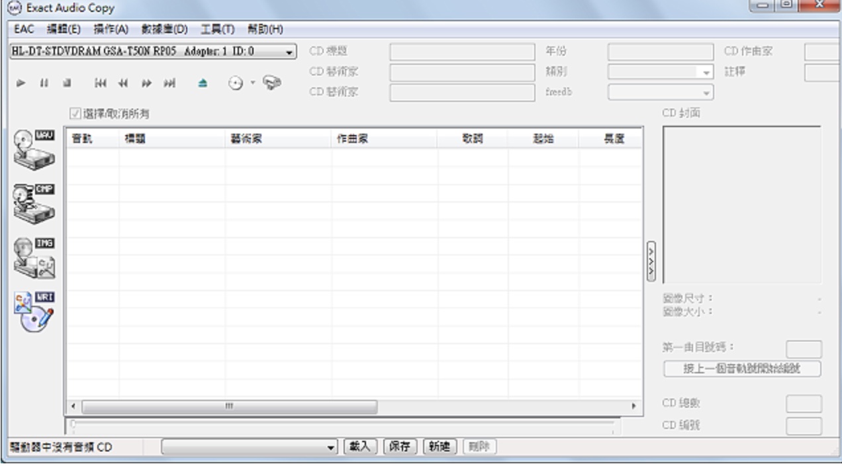Click the Pause playback button
Viewport: 842px width, 466px height.
point(43,83)
